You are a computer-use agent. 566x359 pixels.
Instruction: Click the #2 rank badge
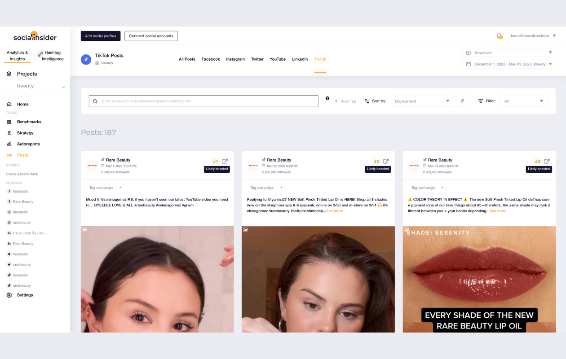pos(376,162)
